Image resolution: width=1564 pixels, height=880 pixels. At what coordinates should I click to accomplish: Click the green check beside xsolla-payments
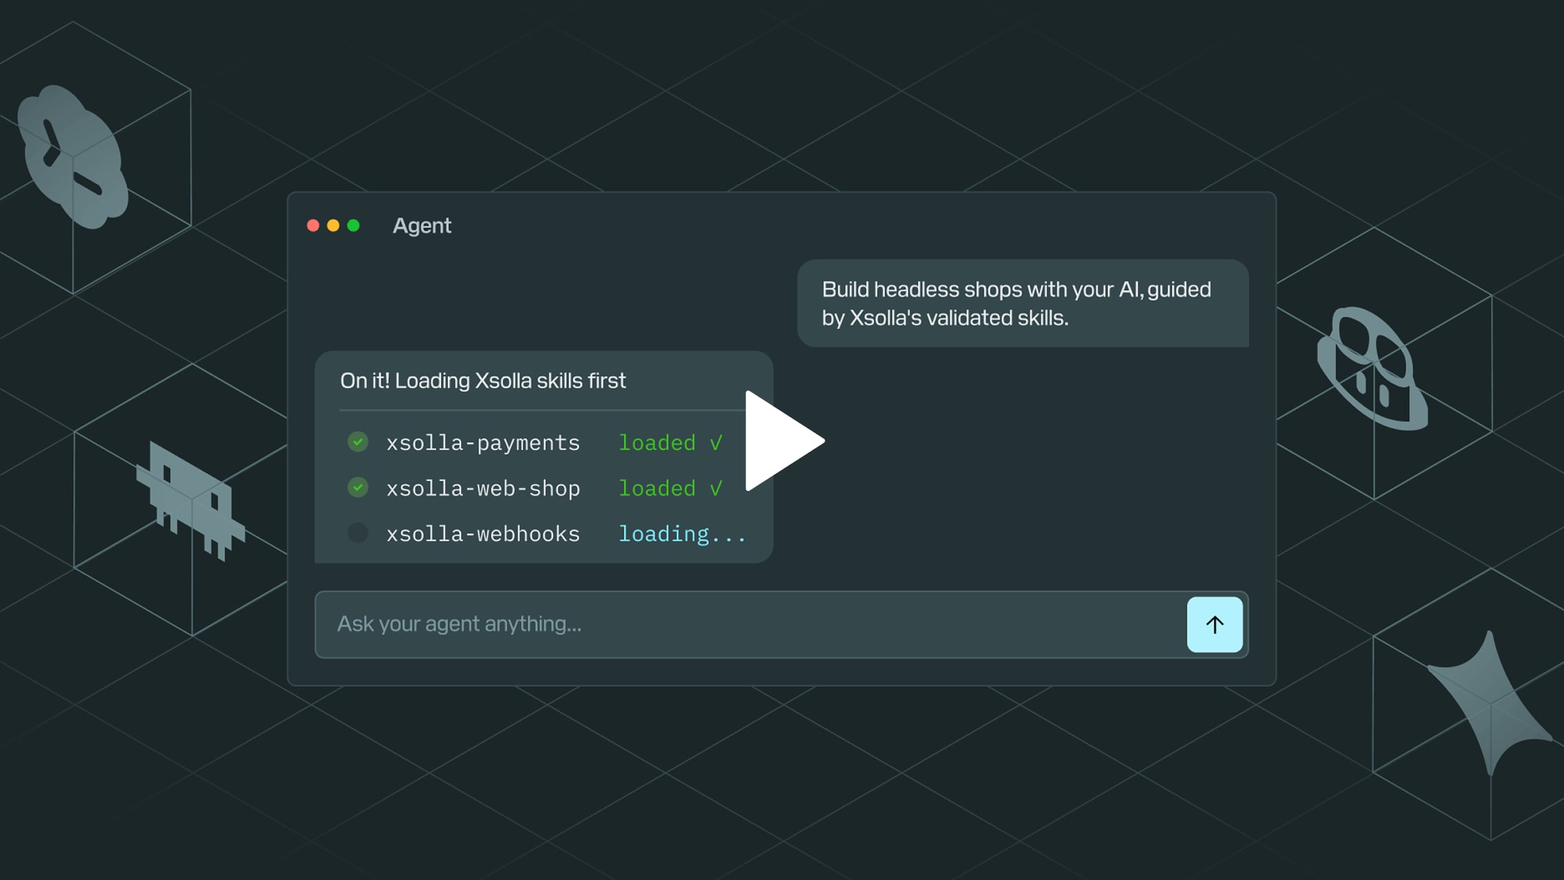[358, 442]
